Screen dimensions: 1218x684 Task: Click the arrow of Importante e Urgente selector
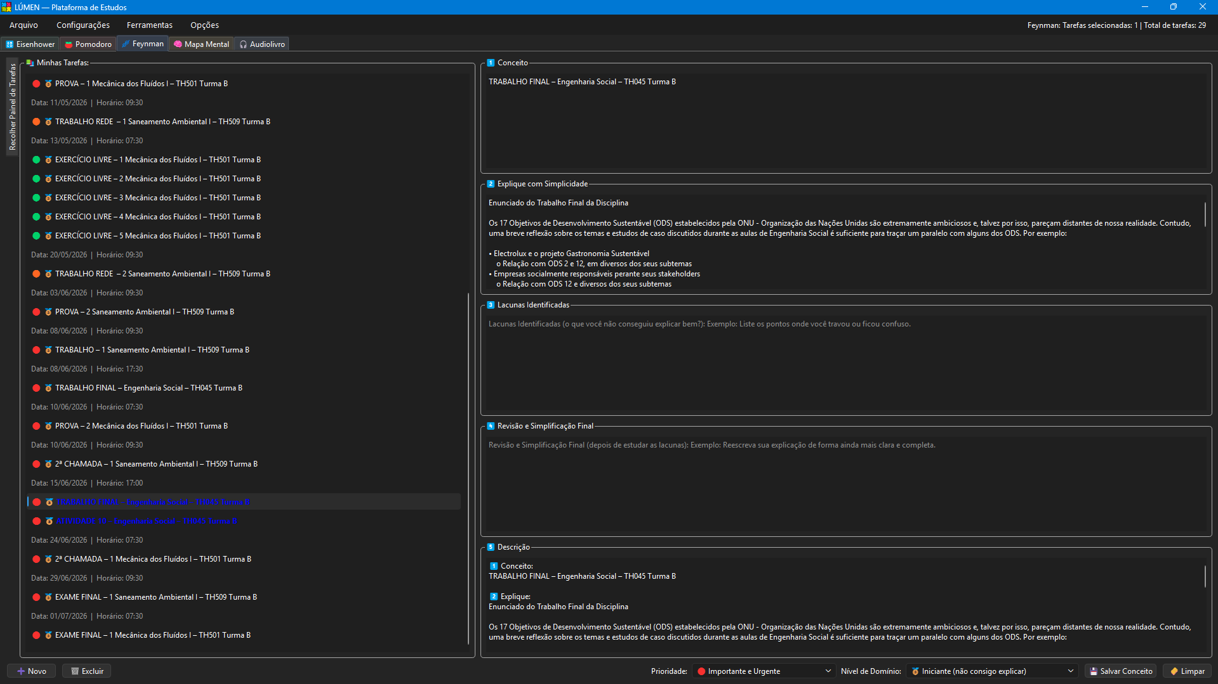tap(828, 671)
